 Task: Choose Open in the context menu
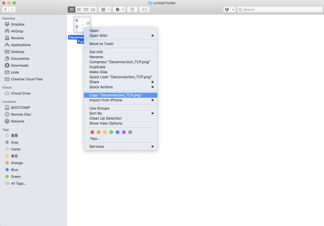pyautogui.click(x=120, y=30)
